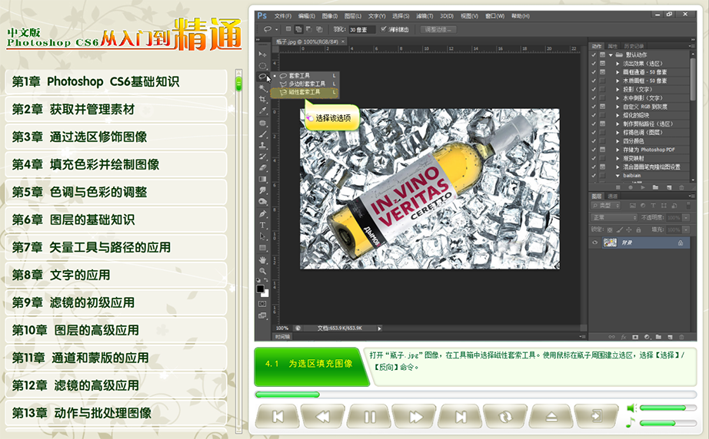This screenshot has width=709, height=439.
Task: Click the video progress bar
Action: pos(475,394)
